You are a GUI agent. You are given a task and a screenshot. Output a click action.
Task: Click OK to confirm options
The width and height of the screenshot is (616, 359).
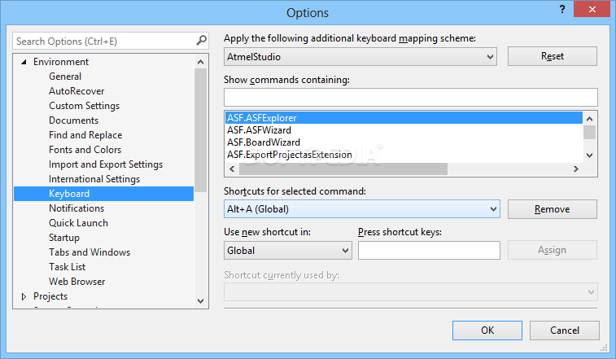(x=487, y=331)
